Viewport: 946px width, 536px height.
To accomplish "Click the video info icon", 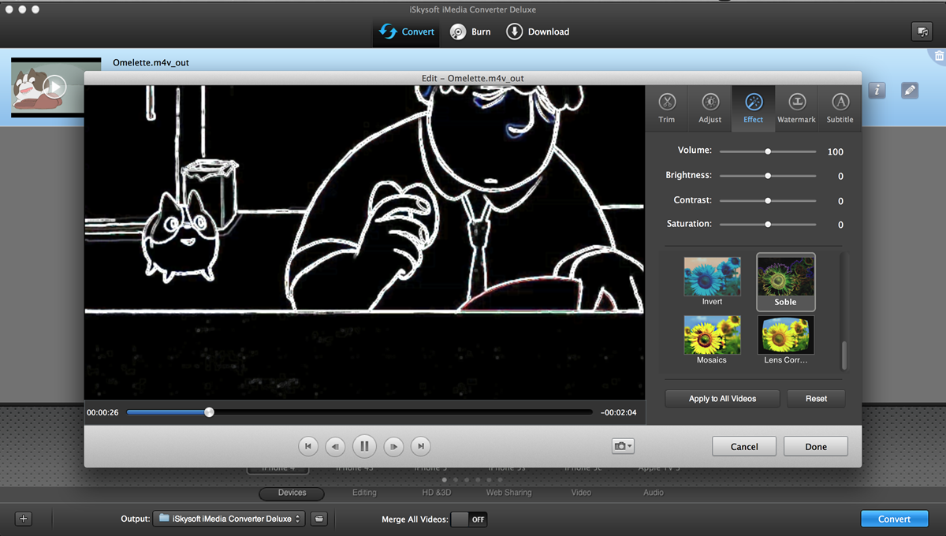I will pyautogui.click(x=877, y=91).
